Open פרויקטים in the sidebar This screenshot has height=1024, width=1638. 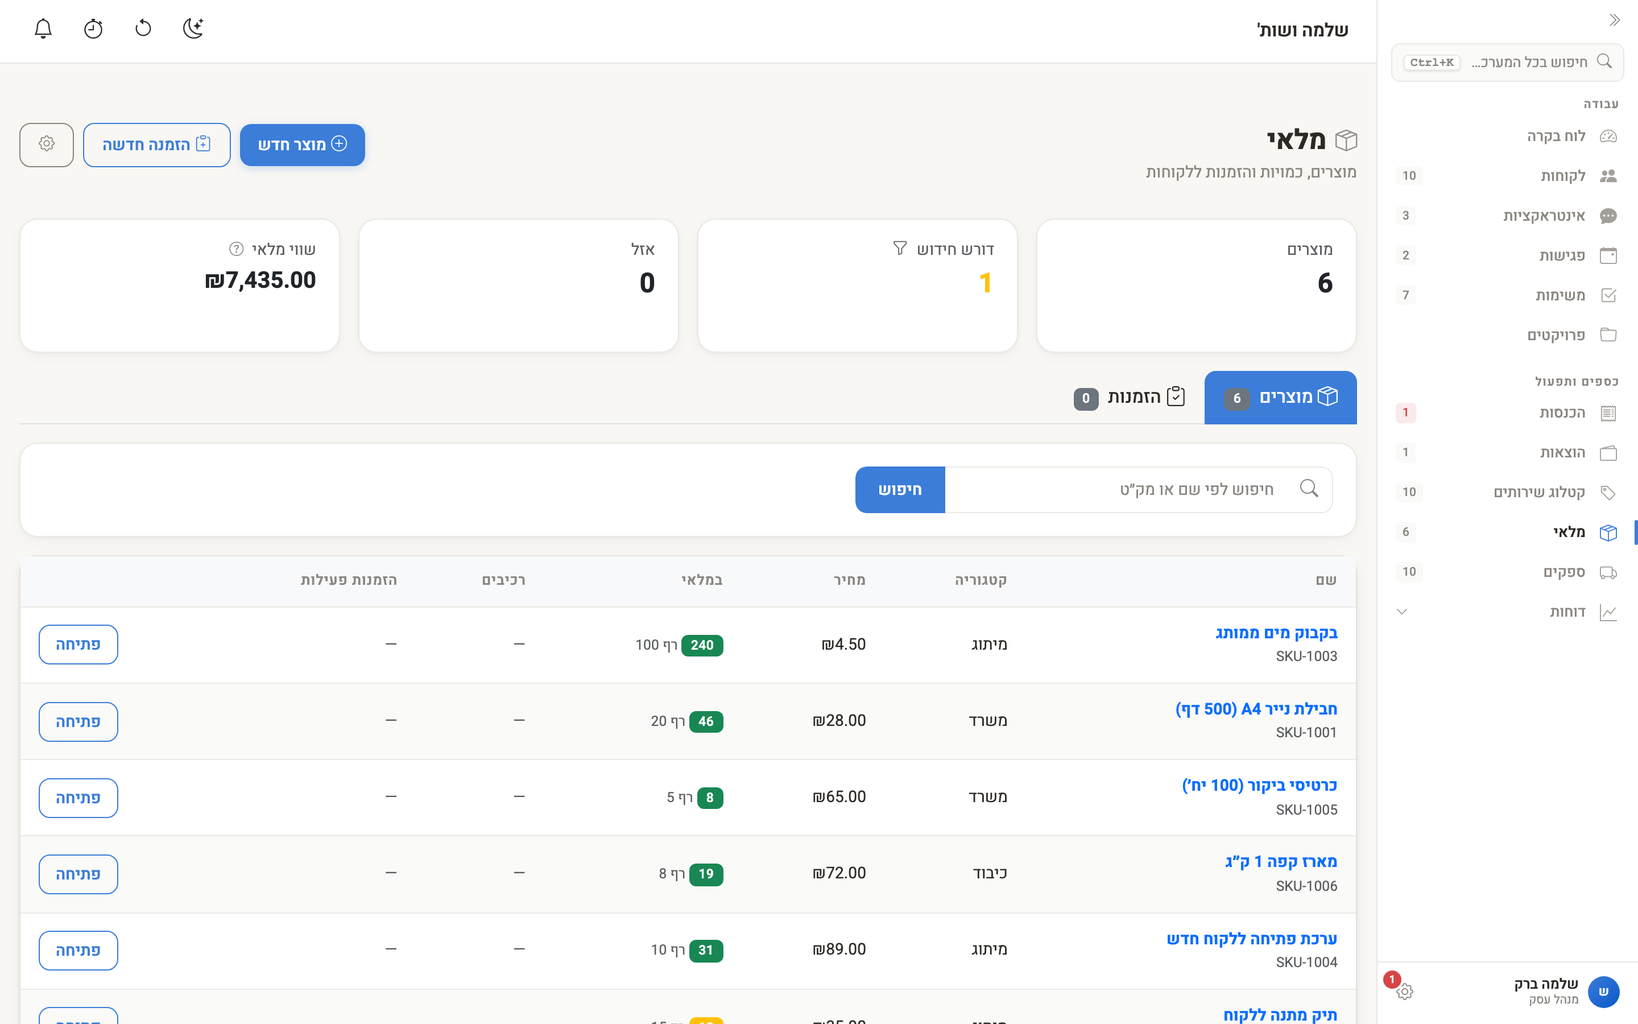(x=1507, y=335)
